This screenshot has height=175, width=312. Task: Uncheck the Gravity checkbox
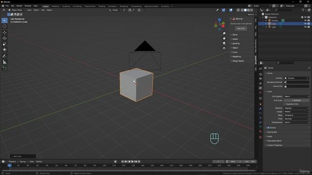268,127
